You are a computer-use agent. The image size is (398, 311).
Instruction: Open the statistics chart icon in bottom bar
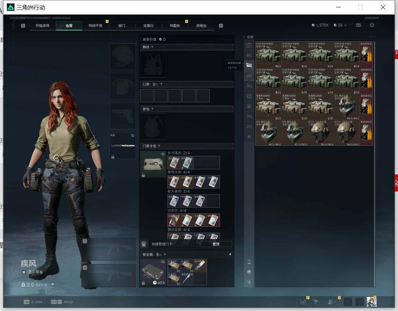pyautogui.click(x=303, y=301)
